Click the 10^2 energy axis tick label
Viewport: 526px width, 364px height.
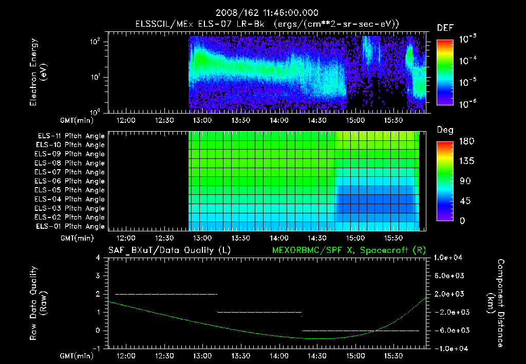pos(95,42)
